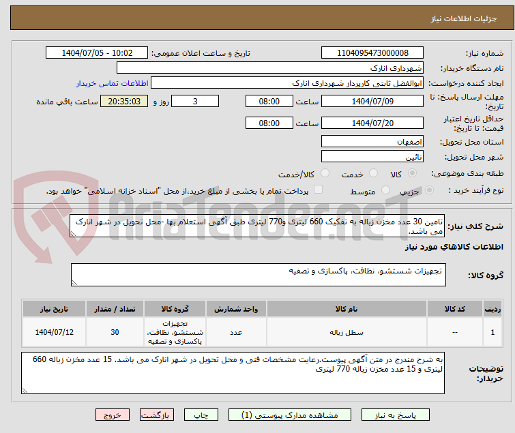
Task: Click the table goods group cell تجهیزات شستشو
Action: point(175,332)
